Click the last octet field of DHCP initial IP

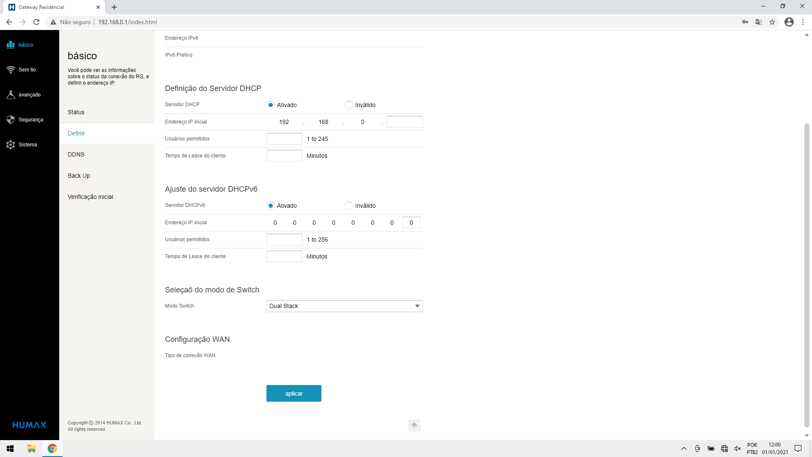(405, 122)
